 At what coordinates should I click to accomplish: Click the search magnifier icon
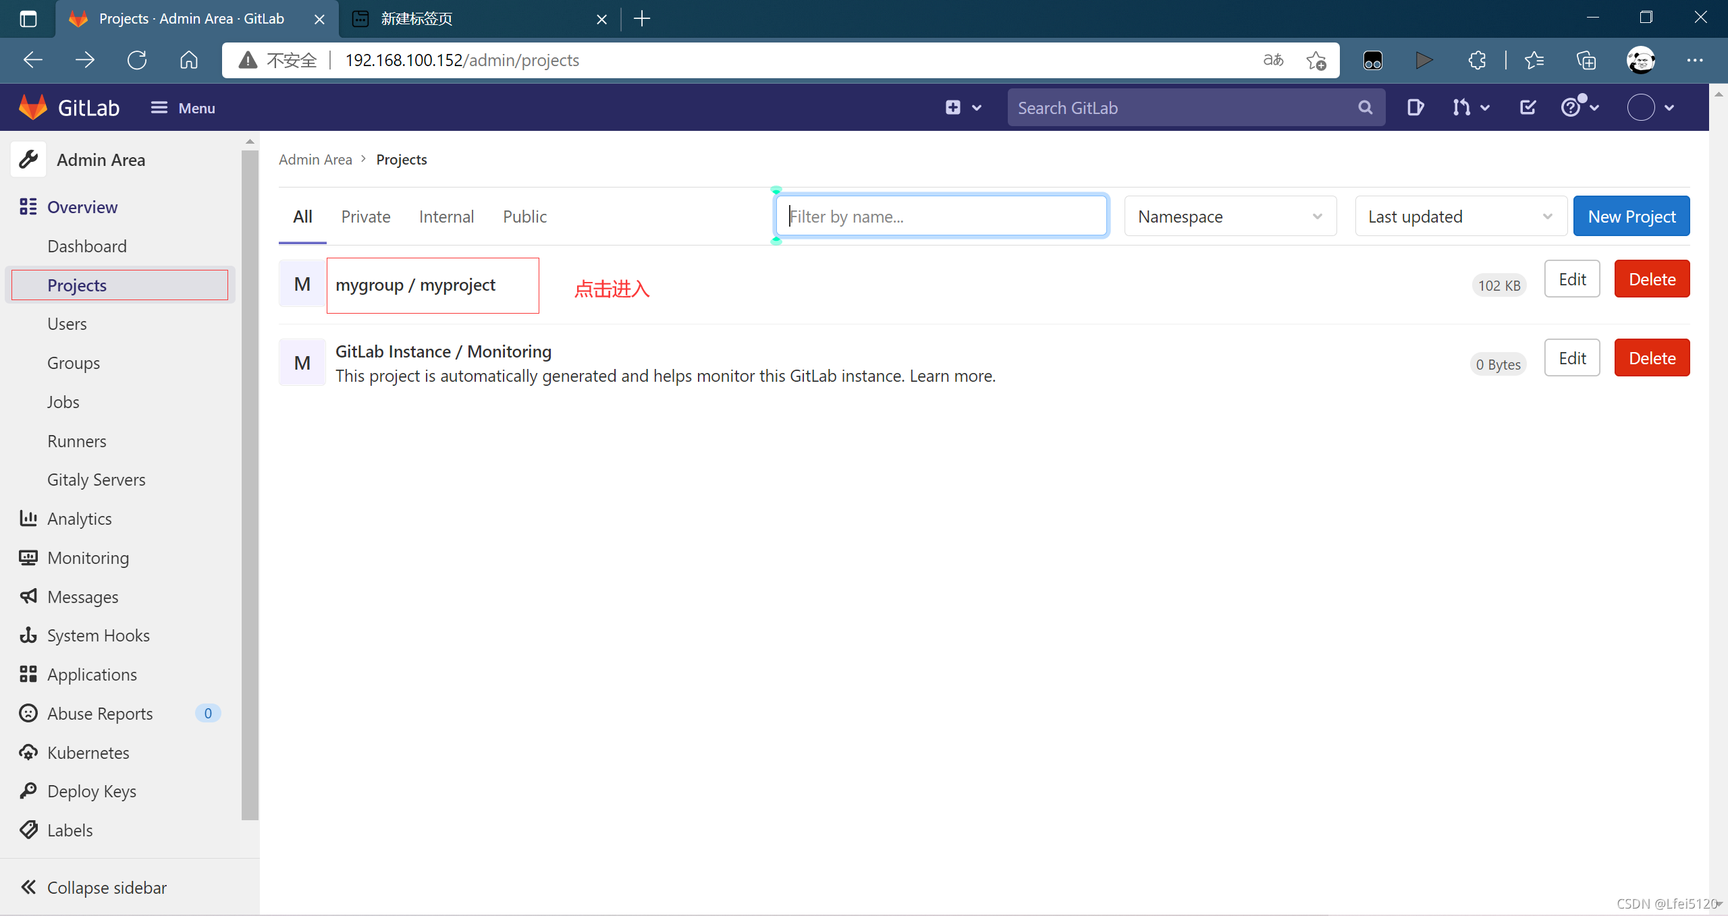1365,107
